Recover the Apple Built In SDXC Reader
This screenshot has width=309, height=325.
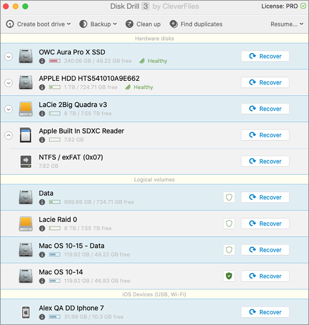pos(265,135)
